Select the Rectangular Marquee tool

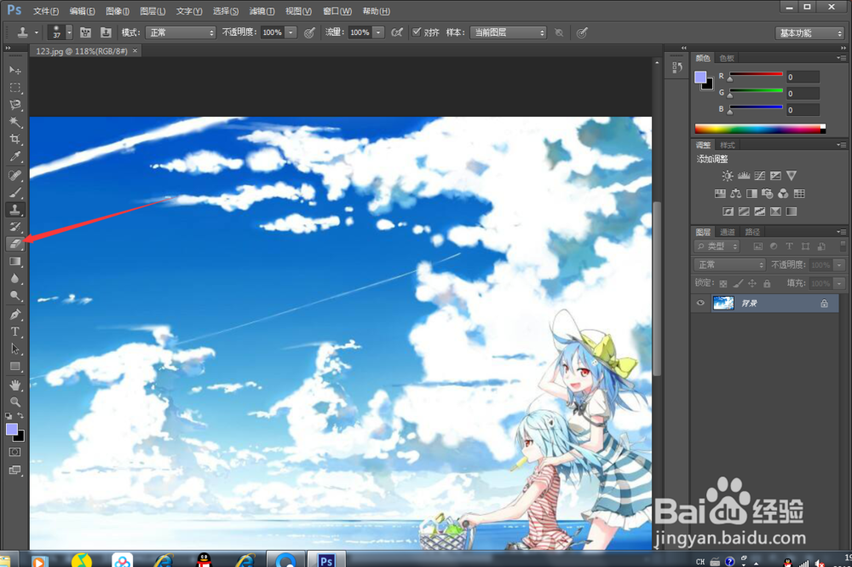click(x=15, y=88)
